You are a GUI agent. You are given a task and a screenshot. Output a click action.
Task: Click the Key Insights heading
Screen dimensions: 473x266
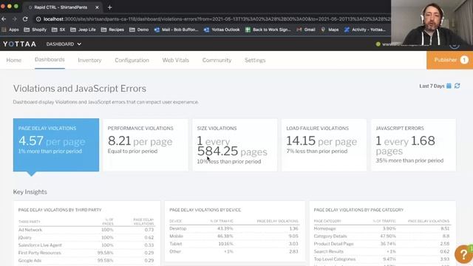[x=30, y=192]
